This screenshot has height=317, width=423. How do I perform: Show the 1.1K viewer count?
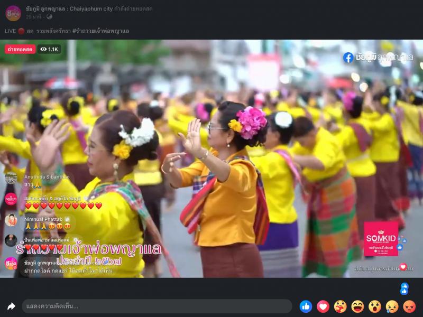tap(49, 49)
